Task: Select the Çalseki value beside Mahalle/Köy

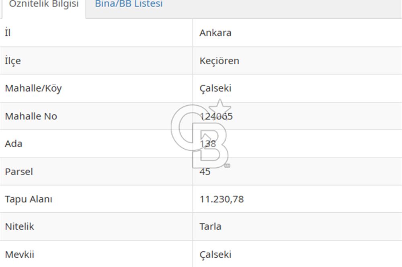Action: tap(215, 88)
